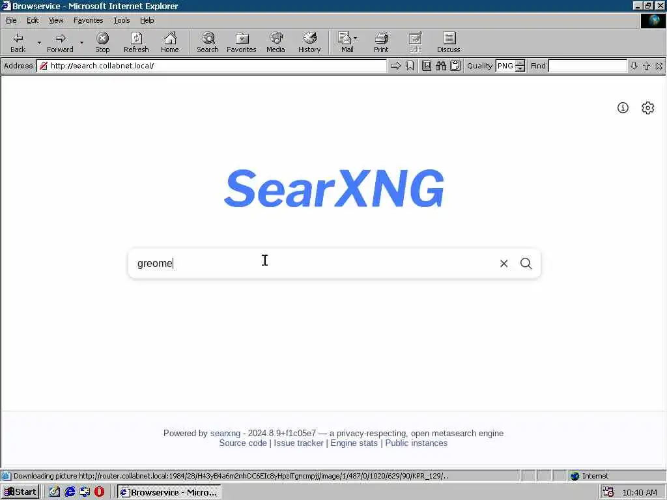The height and width of the screenshot is (500, 667).
Task: Click the Windows Start button
Action: pos(20,492)
